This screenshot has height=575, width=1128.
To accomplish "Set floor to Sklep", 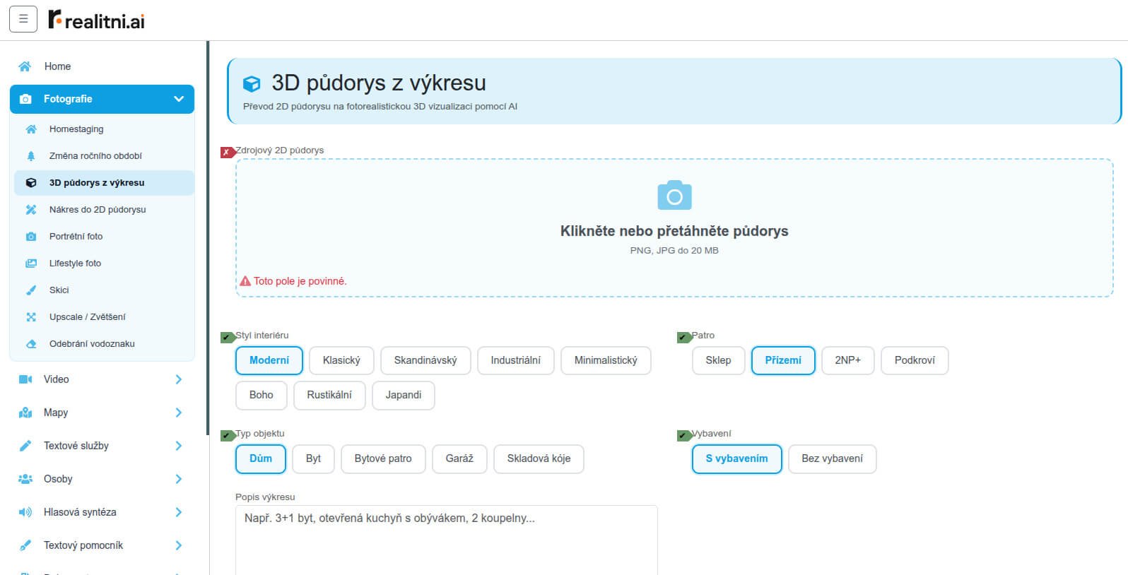I will pyautogui.click(x=718, y=360).
